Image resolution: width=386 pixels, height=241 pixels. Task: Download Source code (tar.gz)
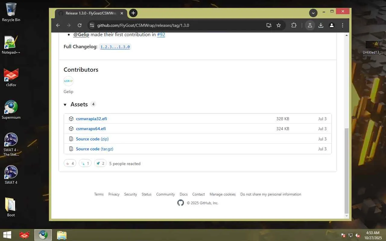click(95, 149)
